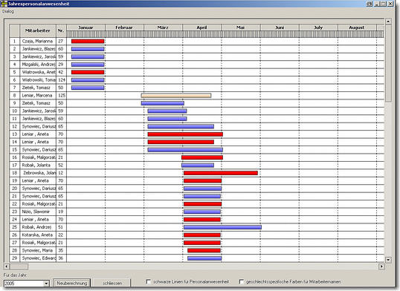Select the red bar in row 13
The image size is (400, 291).
point(185,134)
